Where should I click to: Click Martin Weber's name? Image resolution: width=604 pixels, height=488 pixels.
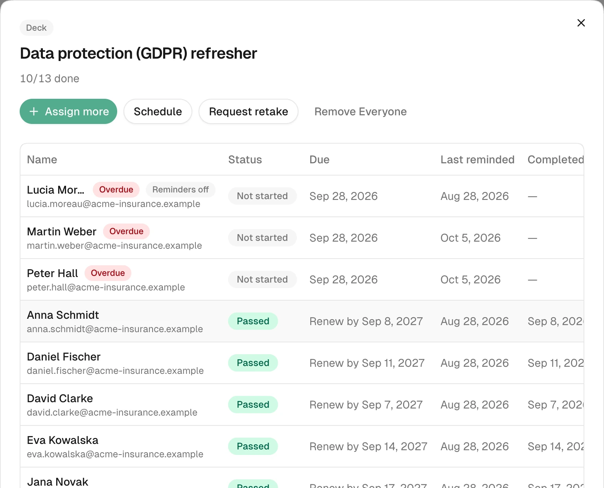pos(62,231)
